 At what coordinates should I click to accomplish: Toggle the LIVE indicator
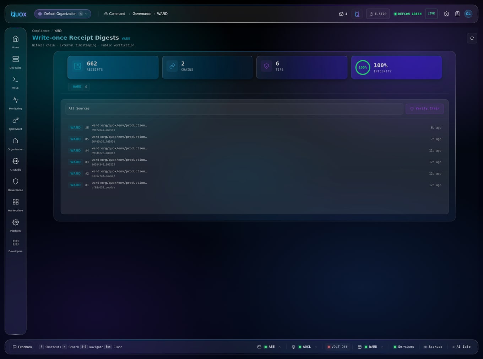click(x=431, y=14)
